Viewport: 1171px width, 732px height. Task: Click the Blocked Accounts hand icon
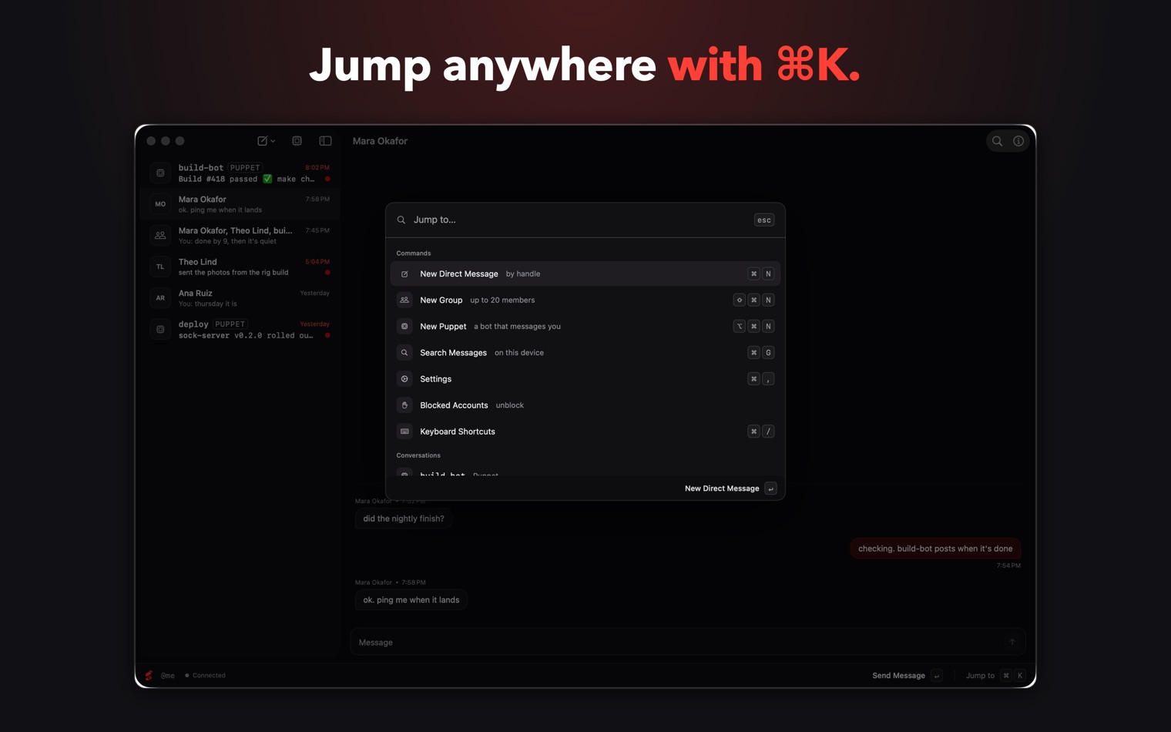pyautogui.click(x=404, y=405)
